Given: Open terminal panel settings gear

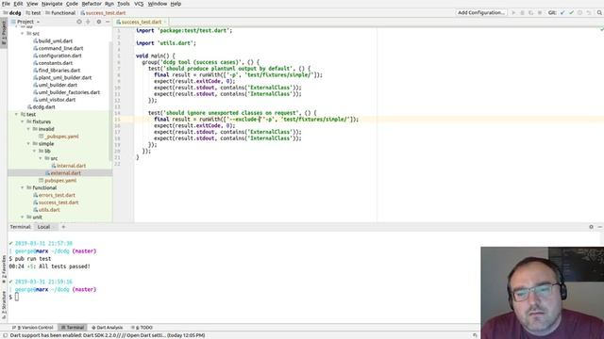Looking at the screenshot, I should pyautogui.click(x=592, y=227).
